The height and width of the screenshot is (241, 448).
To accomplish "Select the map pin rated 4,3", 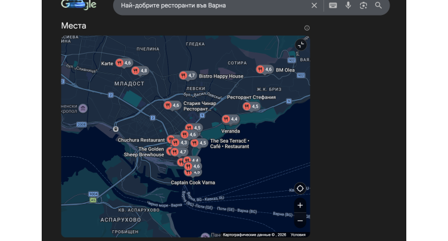I will tap(180, 143).
